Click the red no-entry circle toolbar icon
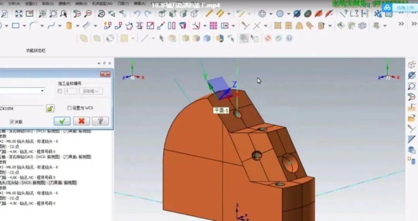The image size is (418, 221). [268, 38]
